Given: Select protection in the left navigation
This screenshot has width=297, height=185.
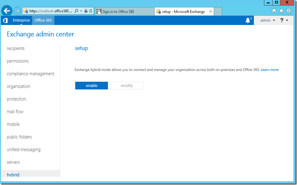Looking at the screenshot, I should point(16,99).
